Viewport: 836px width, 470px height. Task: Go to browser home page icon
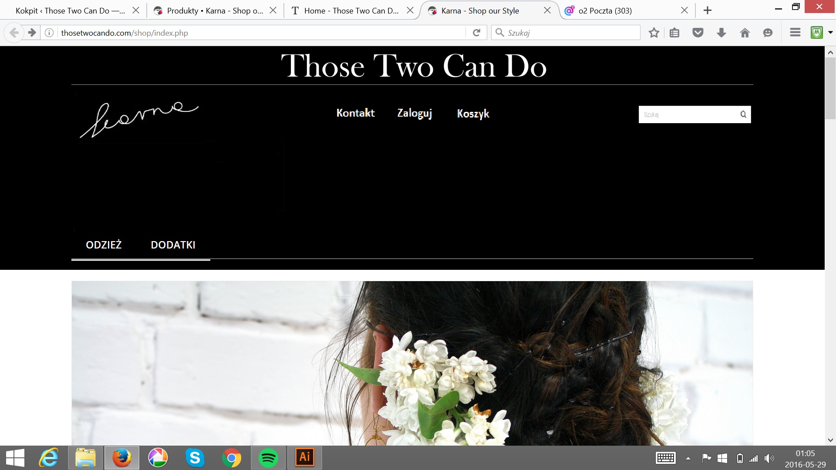coord(745,33)
